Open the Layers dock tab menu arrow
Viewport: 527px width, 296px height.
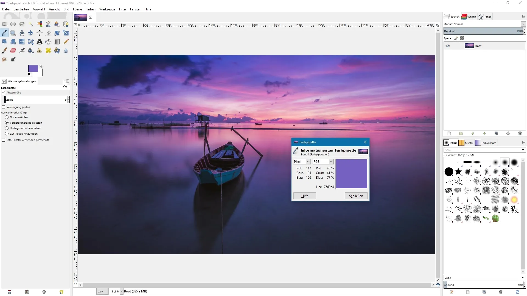point(523,16)
